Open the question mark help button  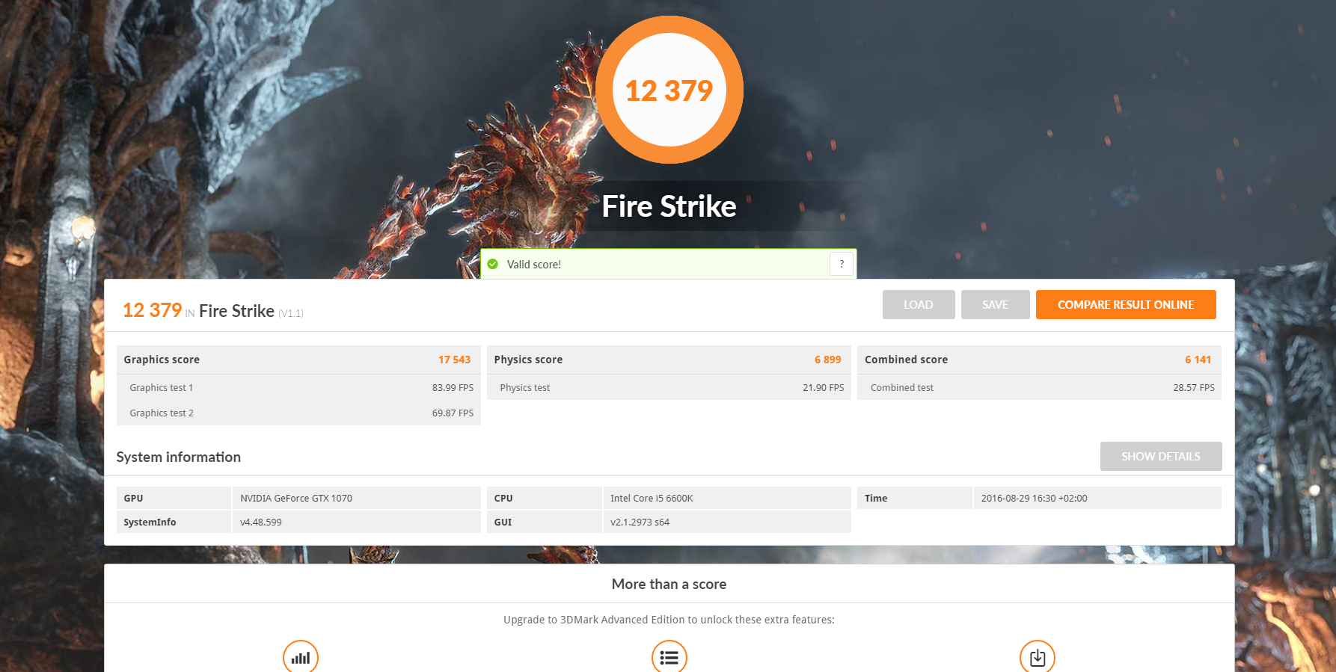click(842, 264)
